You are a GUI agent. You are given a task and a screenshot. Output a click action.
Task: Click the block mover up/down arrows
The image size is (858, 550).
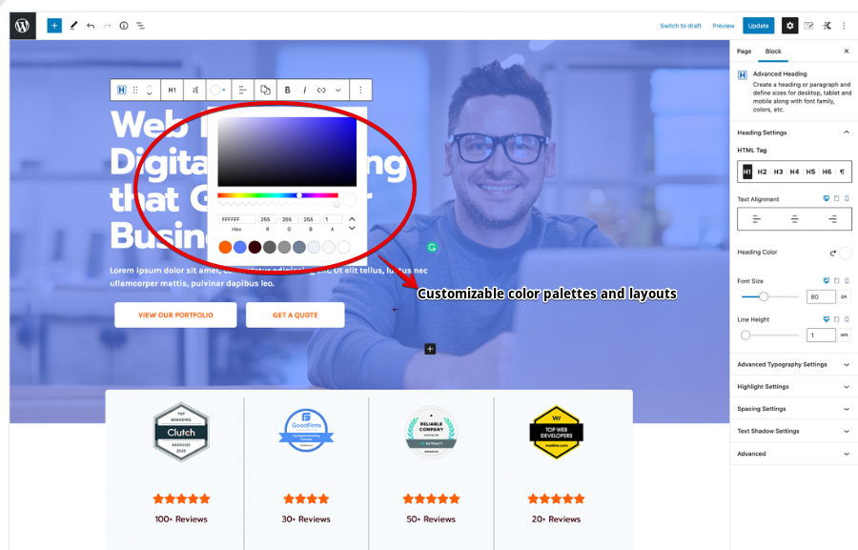coord(150,90)
